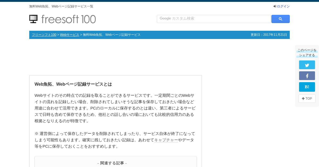The image size is (319, 167).
Task: Share the page on Twitter
Action: pyautogui.click(x=307, y=65)
